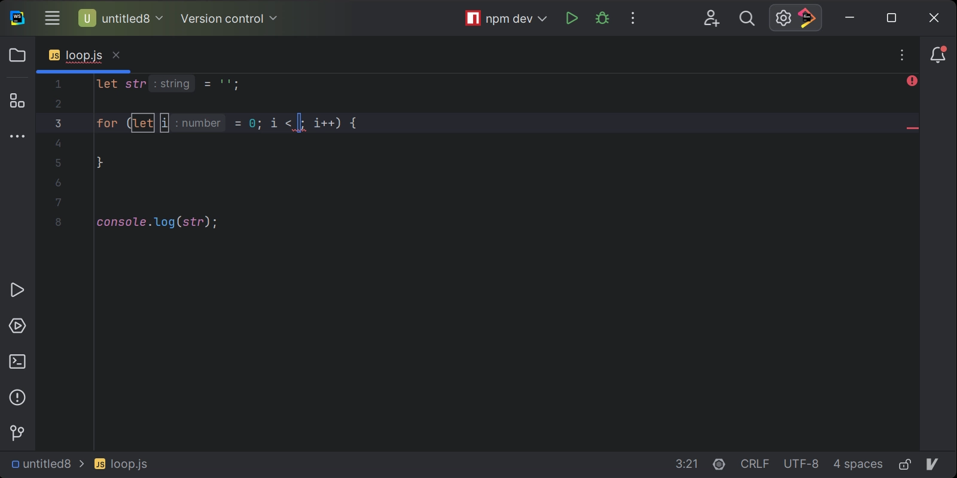Run npm dev with the green play icon
This screenshot has width=957, height=478.
(572, 18)
